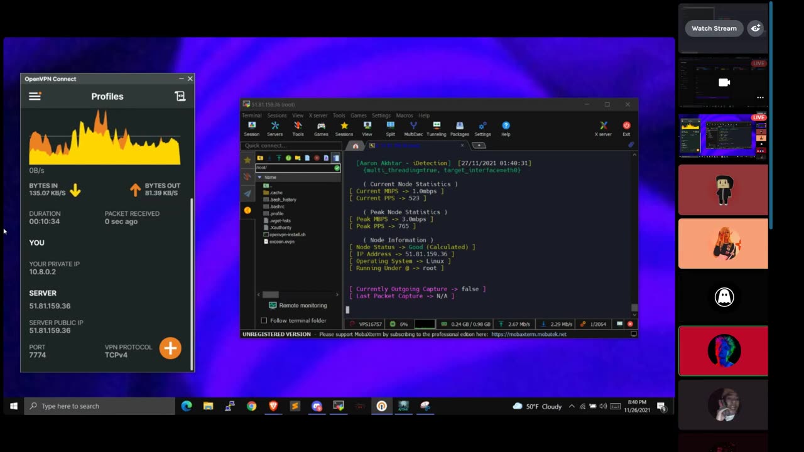The image size is (804, 452).
Task: Open the View toolbar icon
Action: point(367,129)
